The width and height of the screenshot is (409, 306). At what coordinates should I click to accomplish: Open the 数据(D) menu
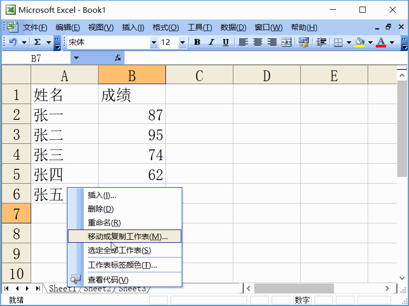[x=233, y=28]
